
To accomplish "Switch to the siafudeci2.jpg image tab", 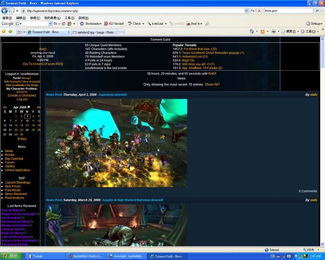I will [95, 32].
